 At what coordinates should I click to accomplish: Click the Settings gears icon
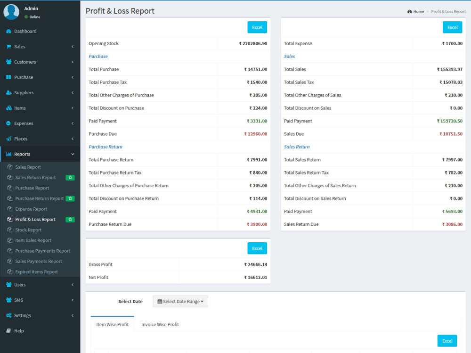tap(8, 315)
